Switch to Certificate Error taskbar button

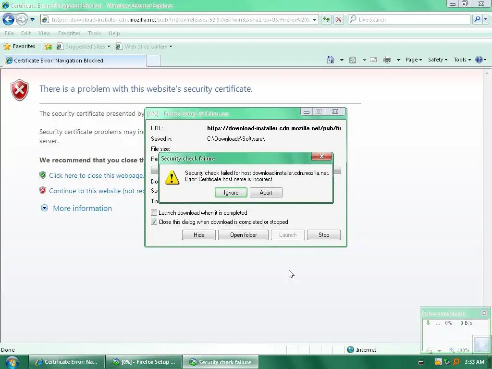(x=67, y=362)
